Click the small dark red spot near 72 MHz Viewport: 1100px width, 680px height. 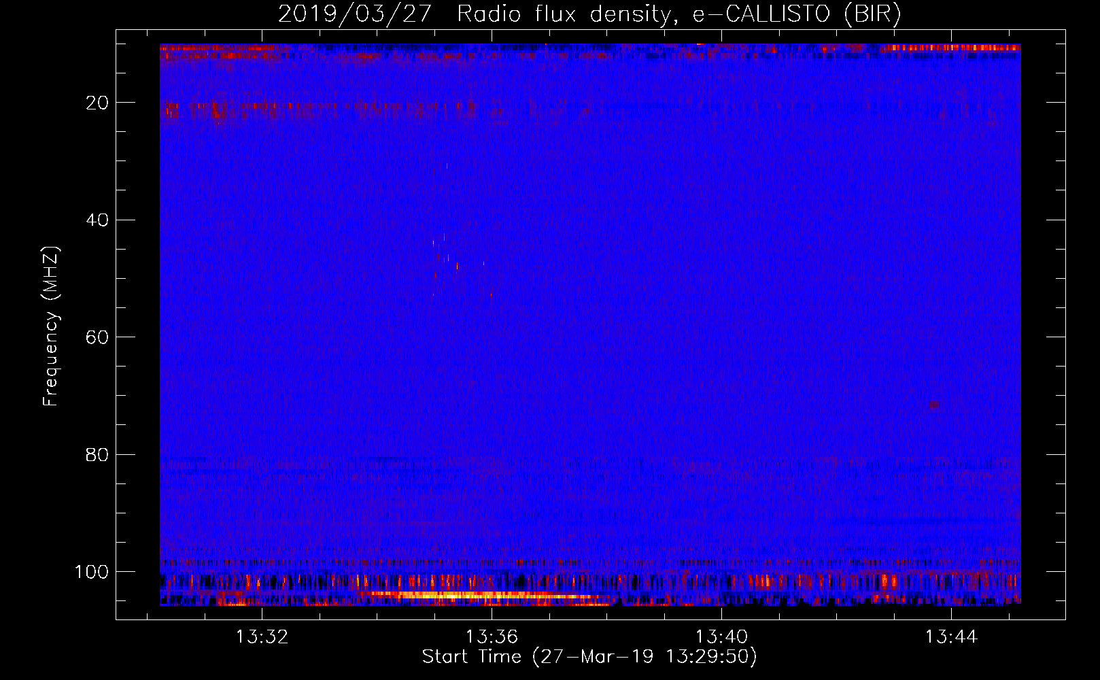point(934,405)
